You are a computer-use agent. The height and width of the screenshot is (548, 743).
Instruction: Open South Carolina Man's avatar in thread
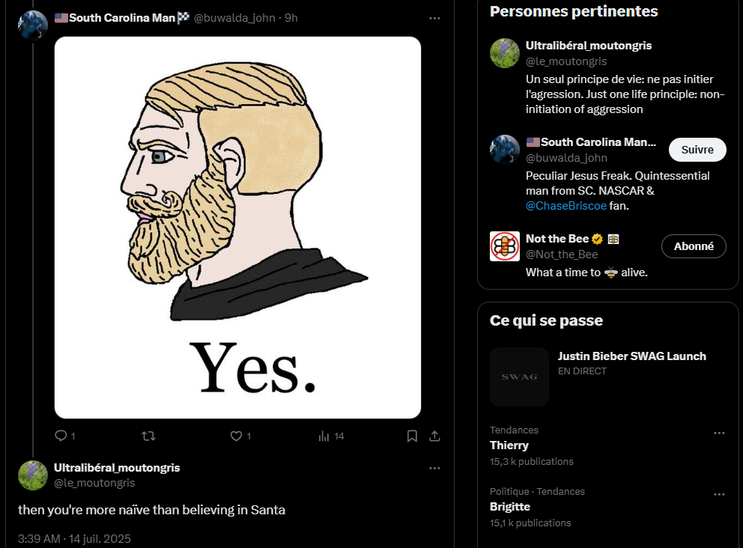point(33,25)
